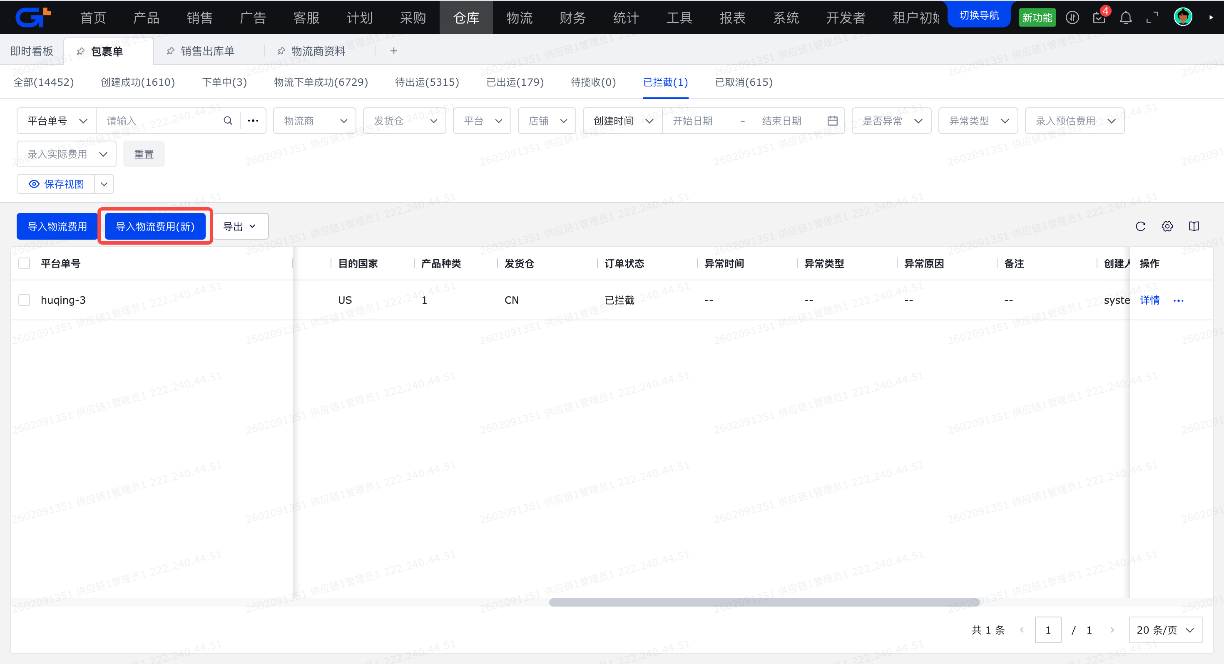This screenshot has width=1224, height=664.
Task: Click the search magnifier in platform number field
Action: click(228, 121)
